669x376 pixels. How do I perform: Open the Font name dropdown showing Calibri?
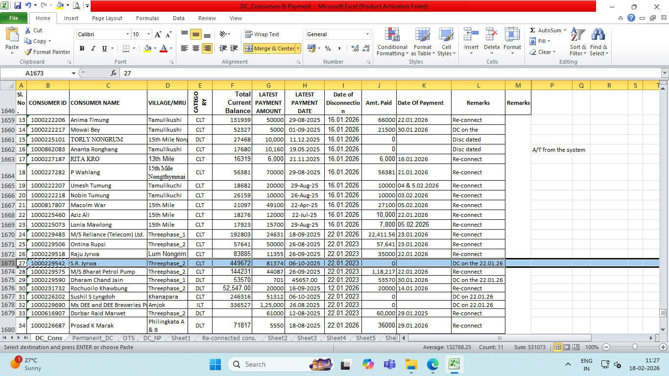[127, 34]
